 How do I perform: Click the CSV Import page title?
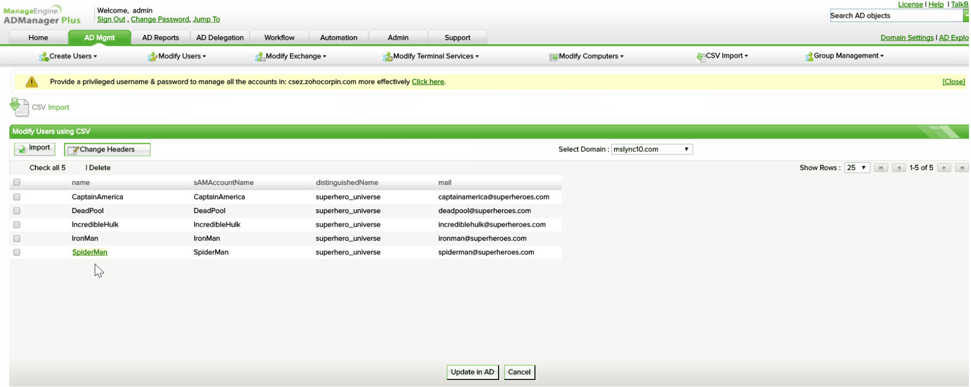(x=50, y=107)
